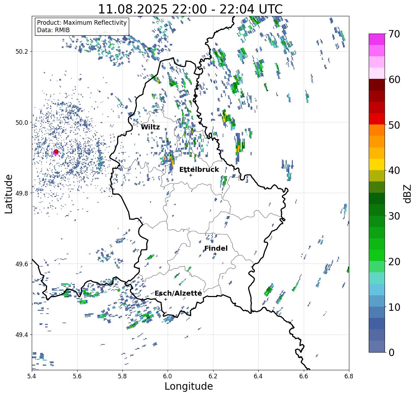The image size is (416, 395).
Task: Click the Longitude axis label
Action: 189,386
